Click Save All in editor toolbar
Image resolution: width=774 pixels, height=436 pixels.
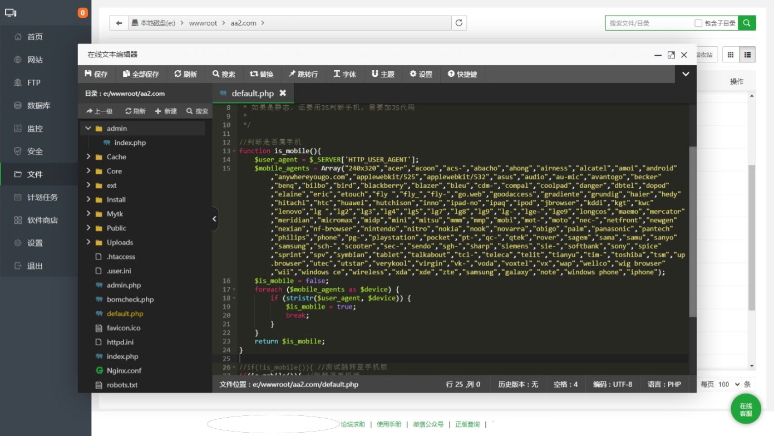pos(141,74)
